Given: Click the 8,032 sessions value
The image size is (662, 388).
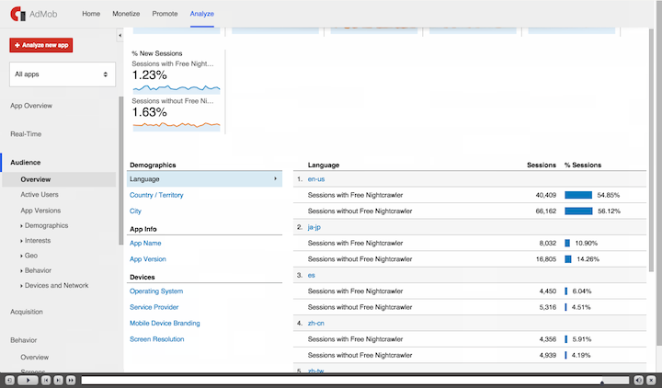Looking at the screenshot, I should pos(548,243).
